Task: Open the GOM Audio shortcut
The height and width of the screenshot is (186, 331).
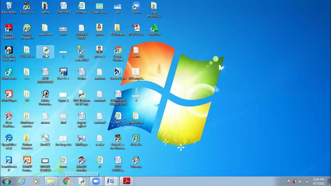Action: point(9,74)
